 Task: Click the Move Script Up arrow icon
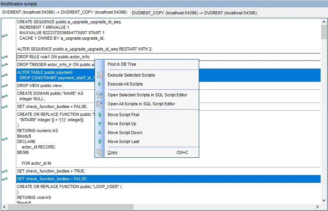(x=100, y=124)
